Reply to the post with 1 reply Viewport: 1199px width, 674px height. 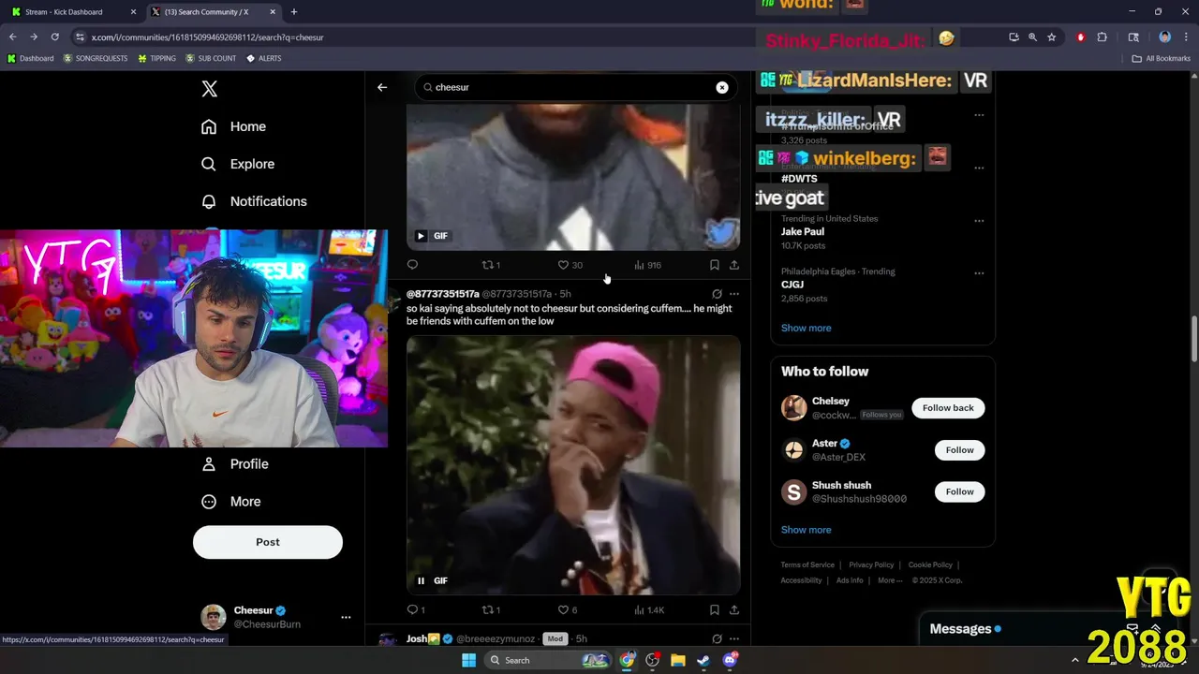tap(416, 609)
